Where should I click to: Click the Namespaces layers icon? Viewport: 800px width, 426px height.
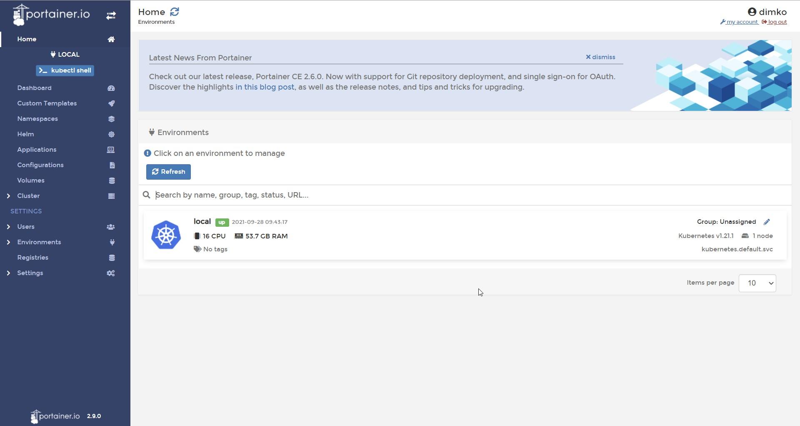[111, 119]
